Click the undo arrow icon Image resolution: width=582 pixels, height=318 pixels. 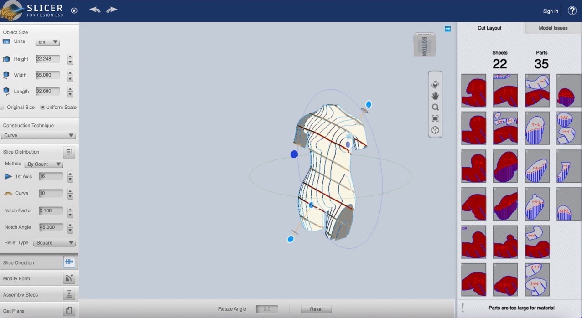click(95, 10)
